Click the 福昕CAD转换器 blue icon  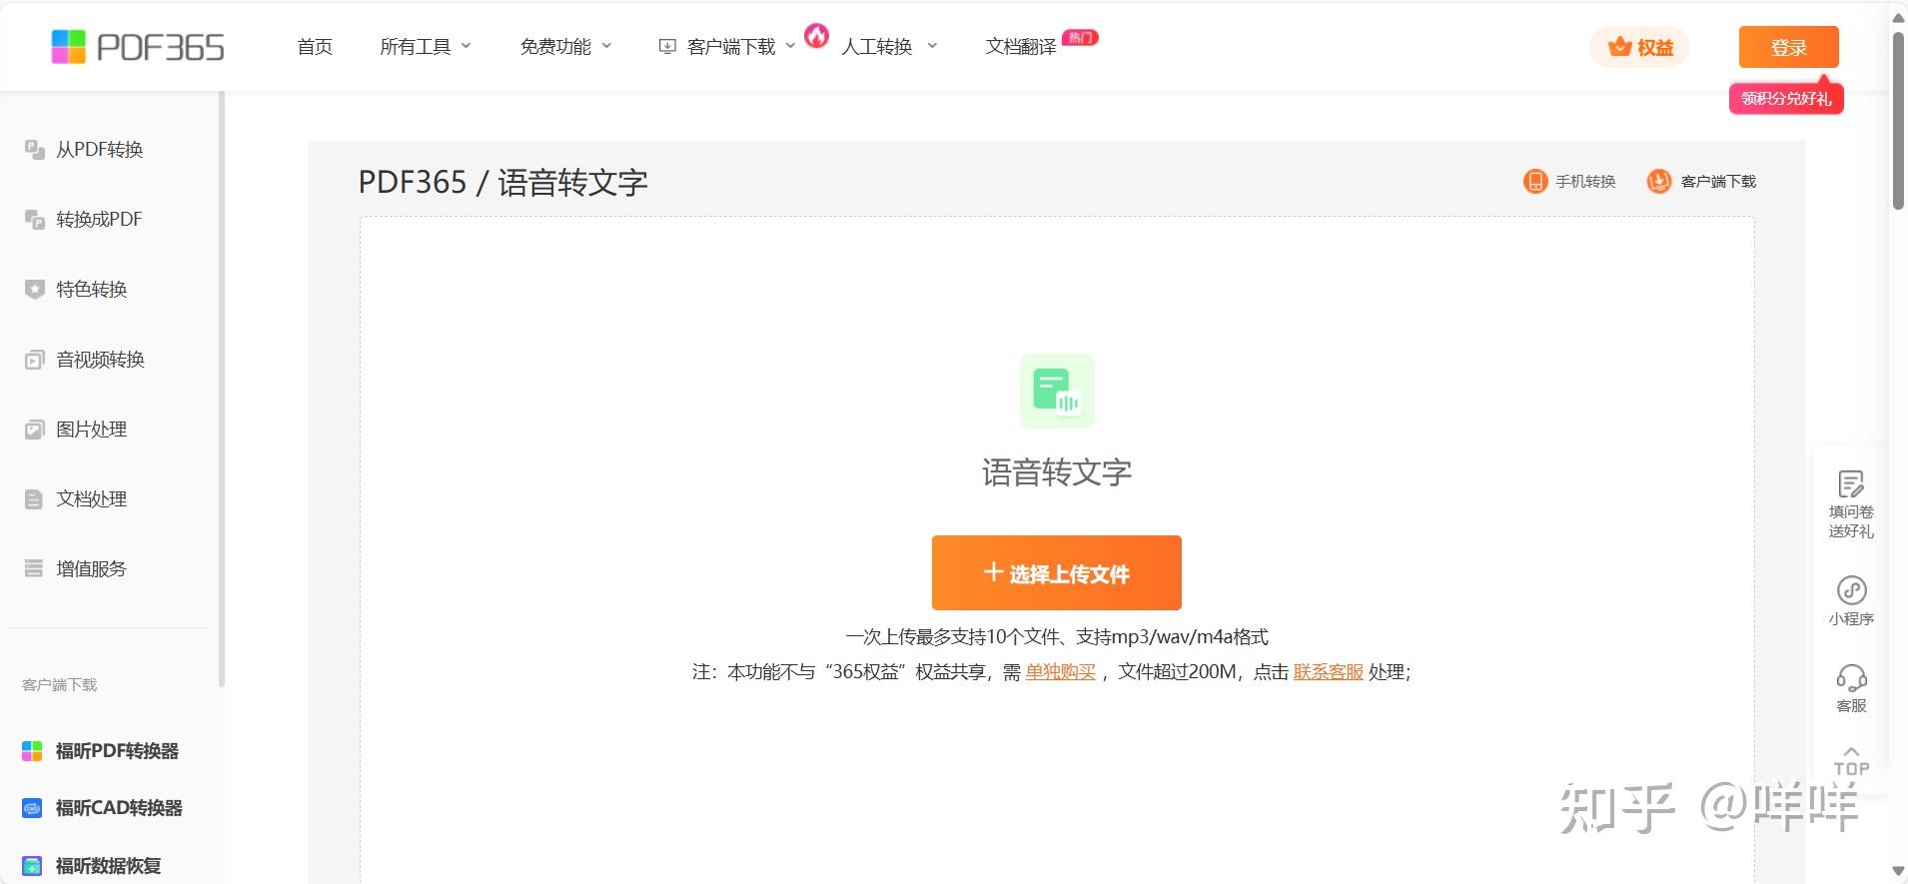tap(33, 808)
